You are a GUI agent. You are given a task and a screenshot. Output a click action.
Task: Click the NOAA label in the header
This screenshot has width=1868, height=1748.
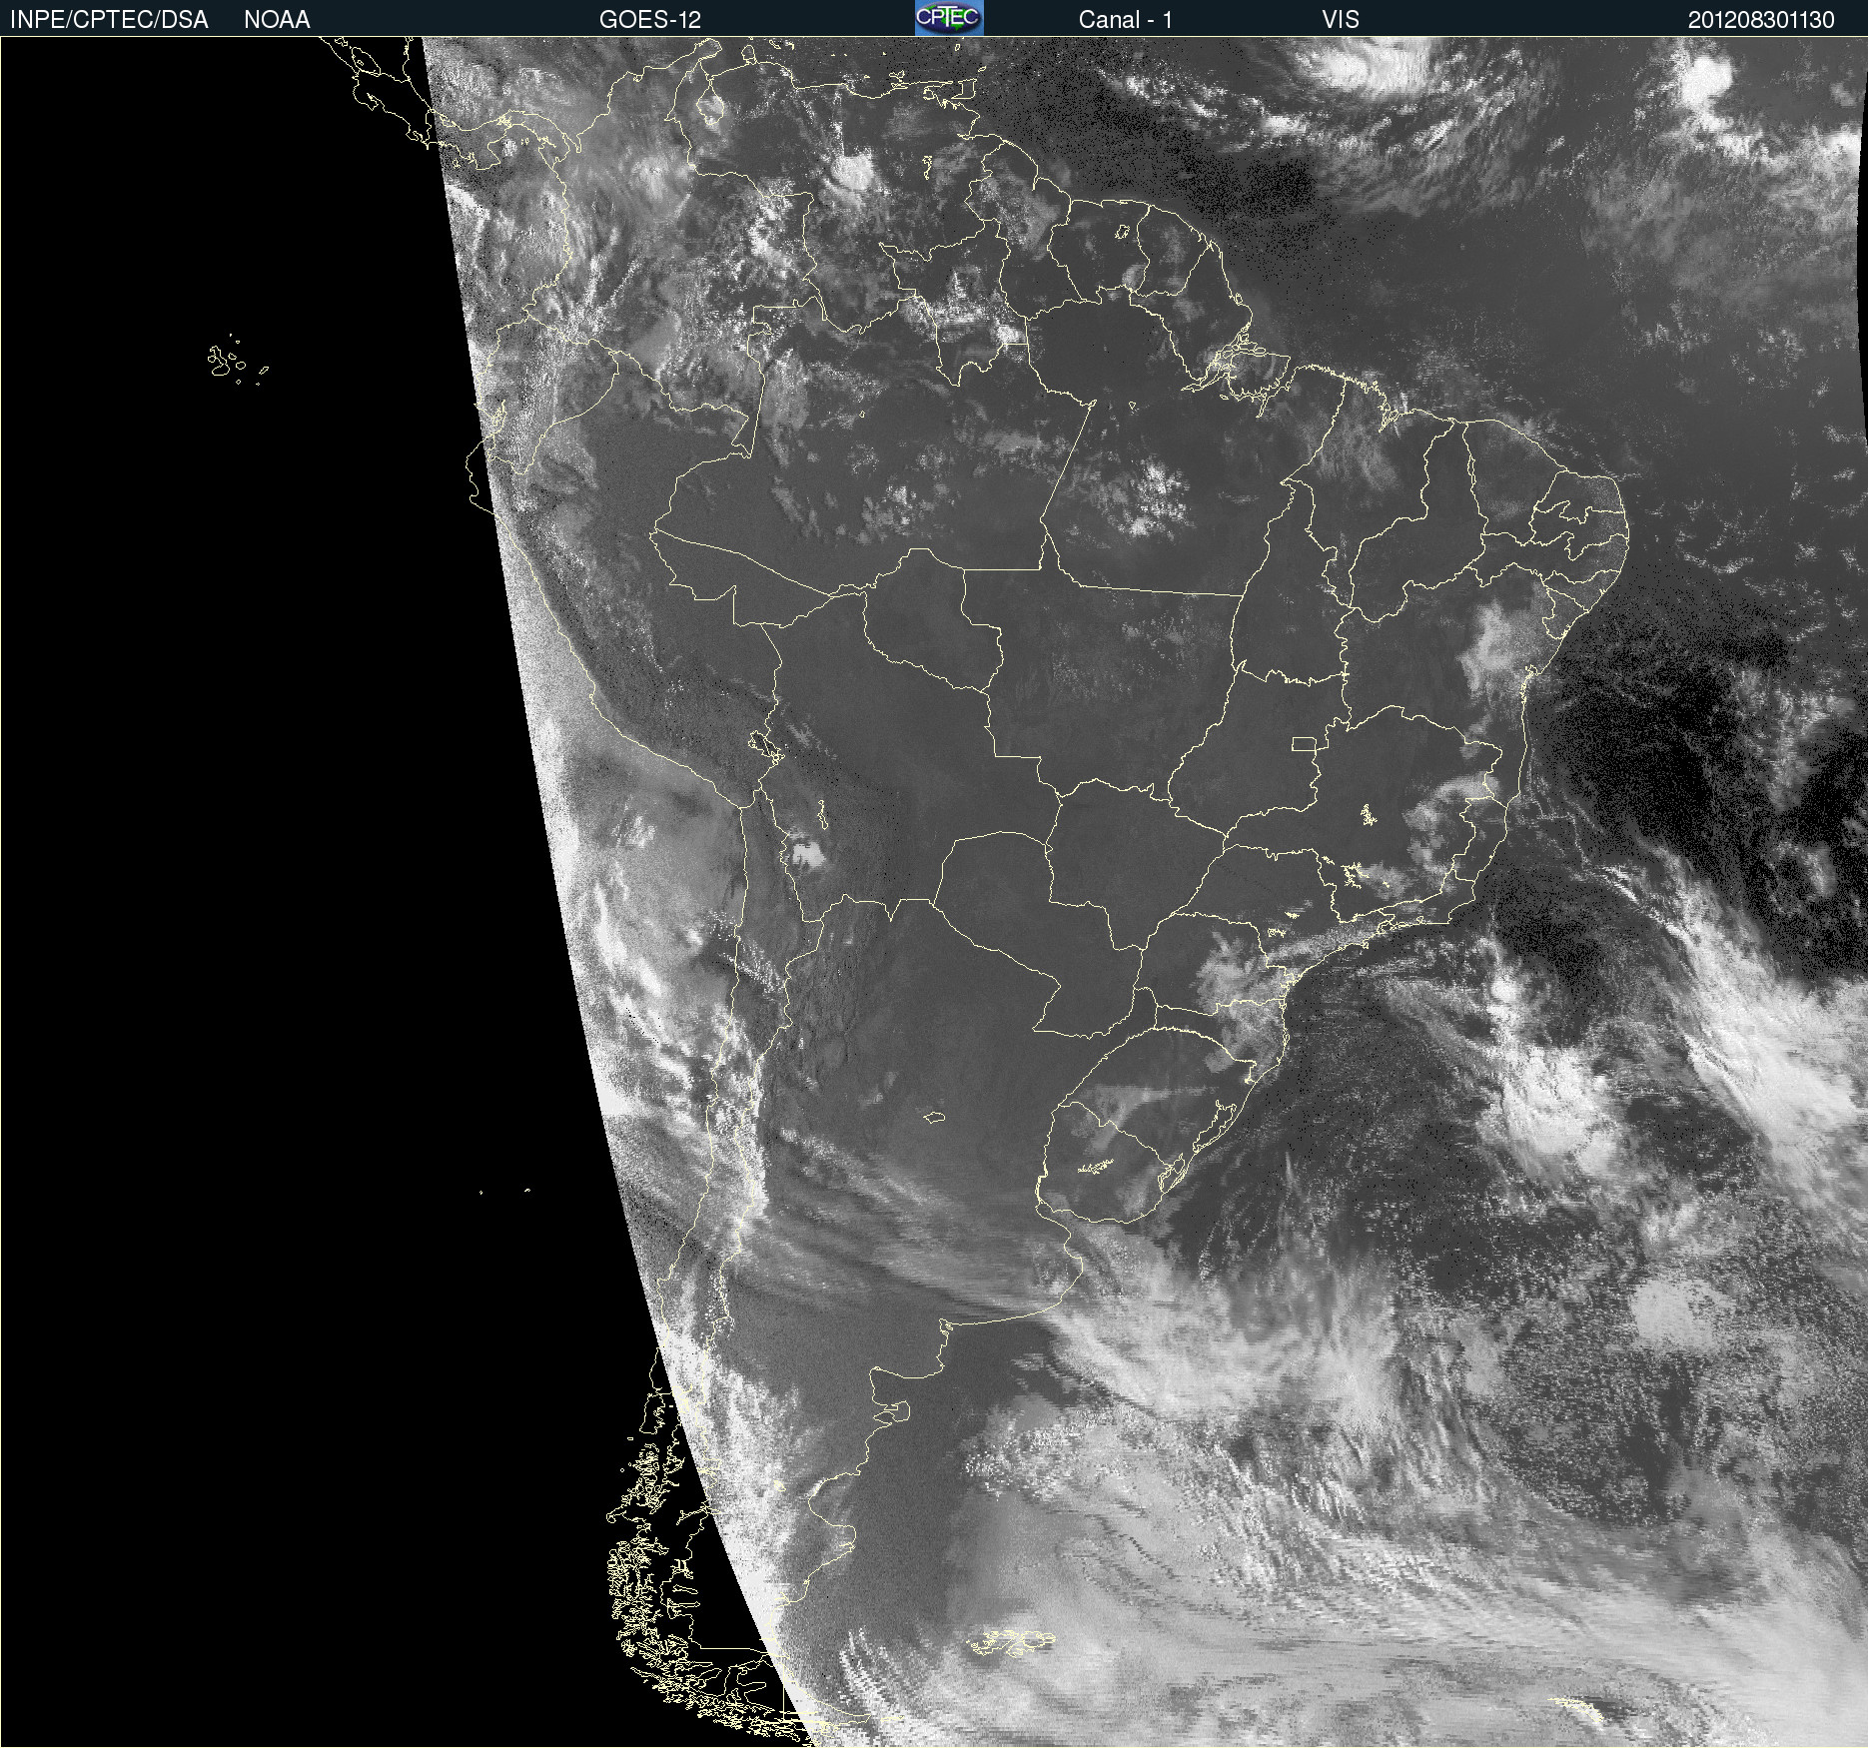(x=277, y=20)
